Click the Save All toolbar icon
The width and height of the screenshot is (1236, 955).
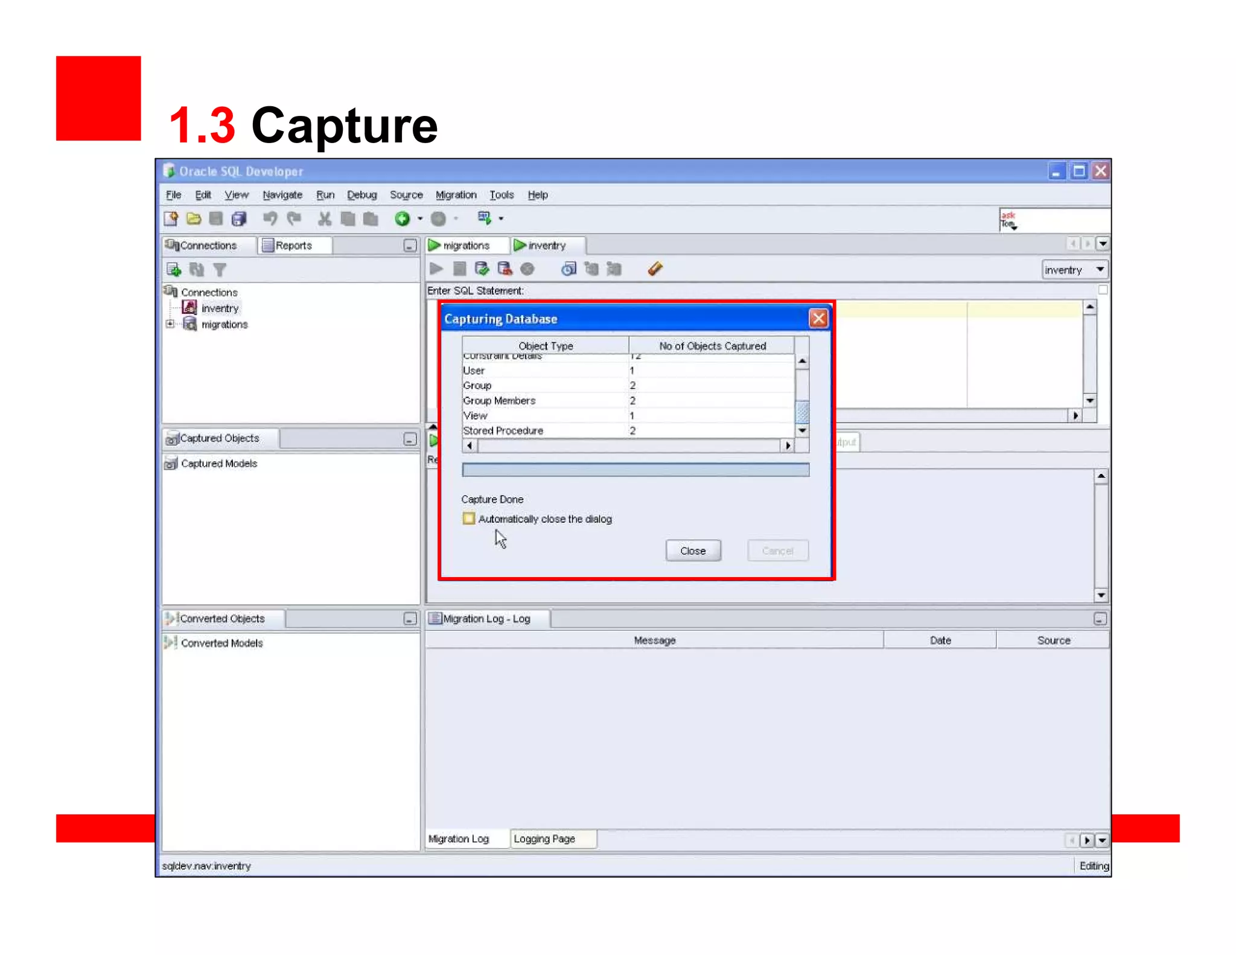[x=239, y=219]
